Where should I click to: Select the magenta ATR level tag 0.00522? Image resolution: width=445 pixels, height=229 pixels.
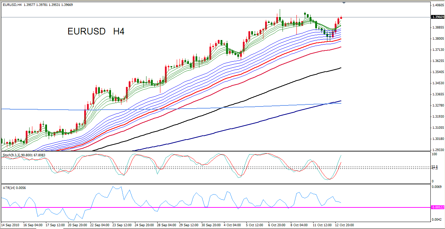click(x=437, y=207)
